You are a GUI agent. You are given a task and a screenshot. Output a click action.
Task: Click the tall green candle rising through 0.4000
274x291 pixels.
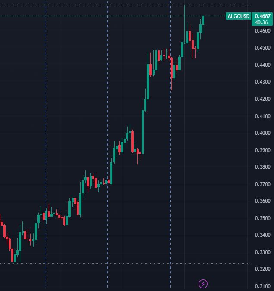click(x=143, y=132)
